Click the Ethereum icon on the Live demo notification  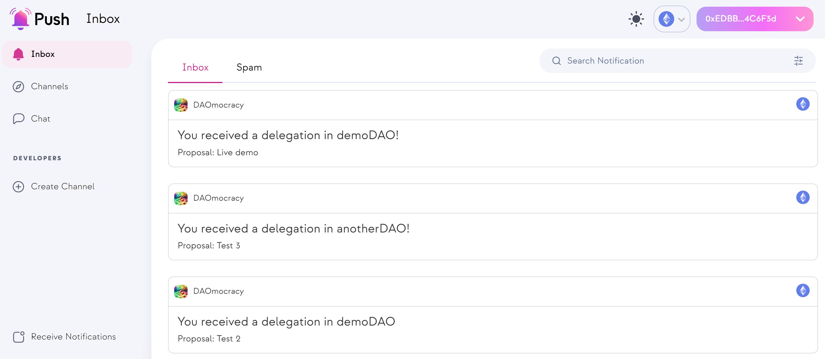coord(803,104)
